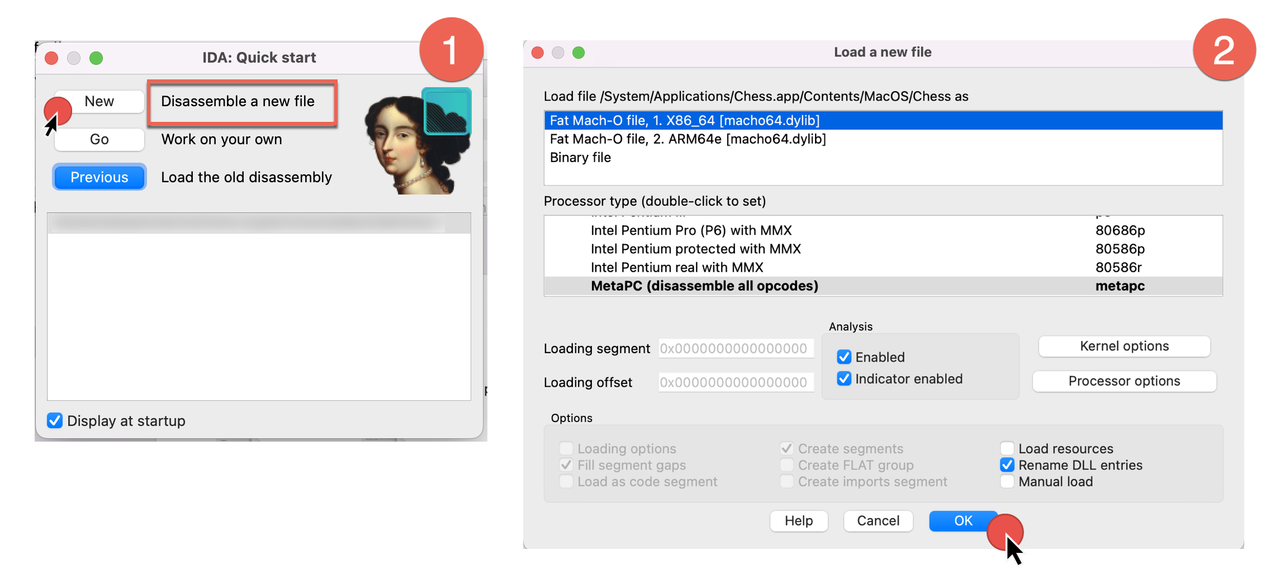Uncheck Indicator enabled option
The height and width of the screenshot is (578, 1280).
coord(844,379)
